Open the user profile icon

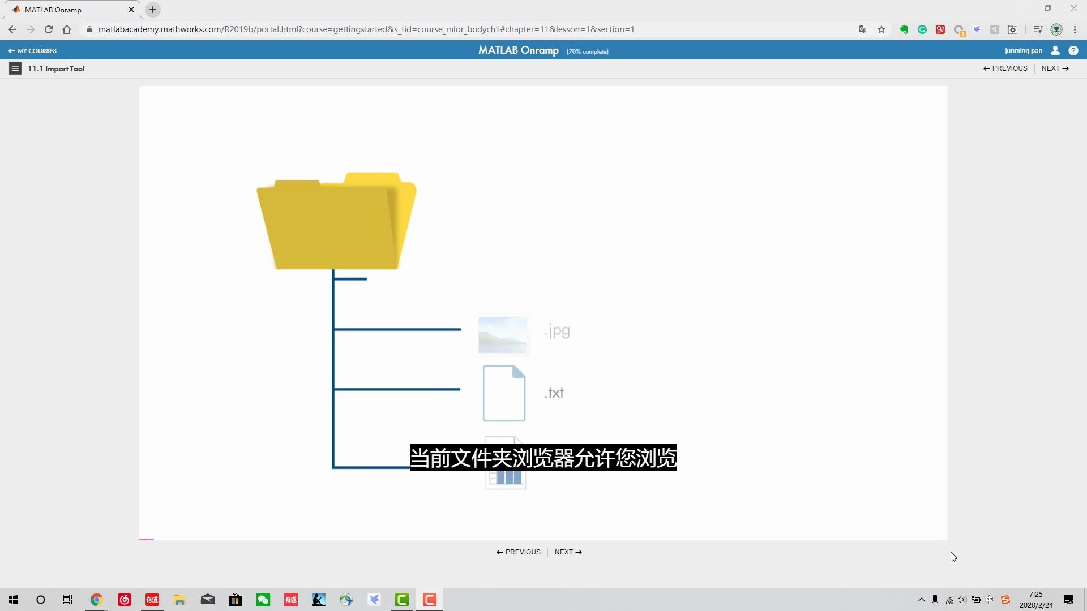1055,51
